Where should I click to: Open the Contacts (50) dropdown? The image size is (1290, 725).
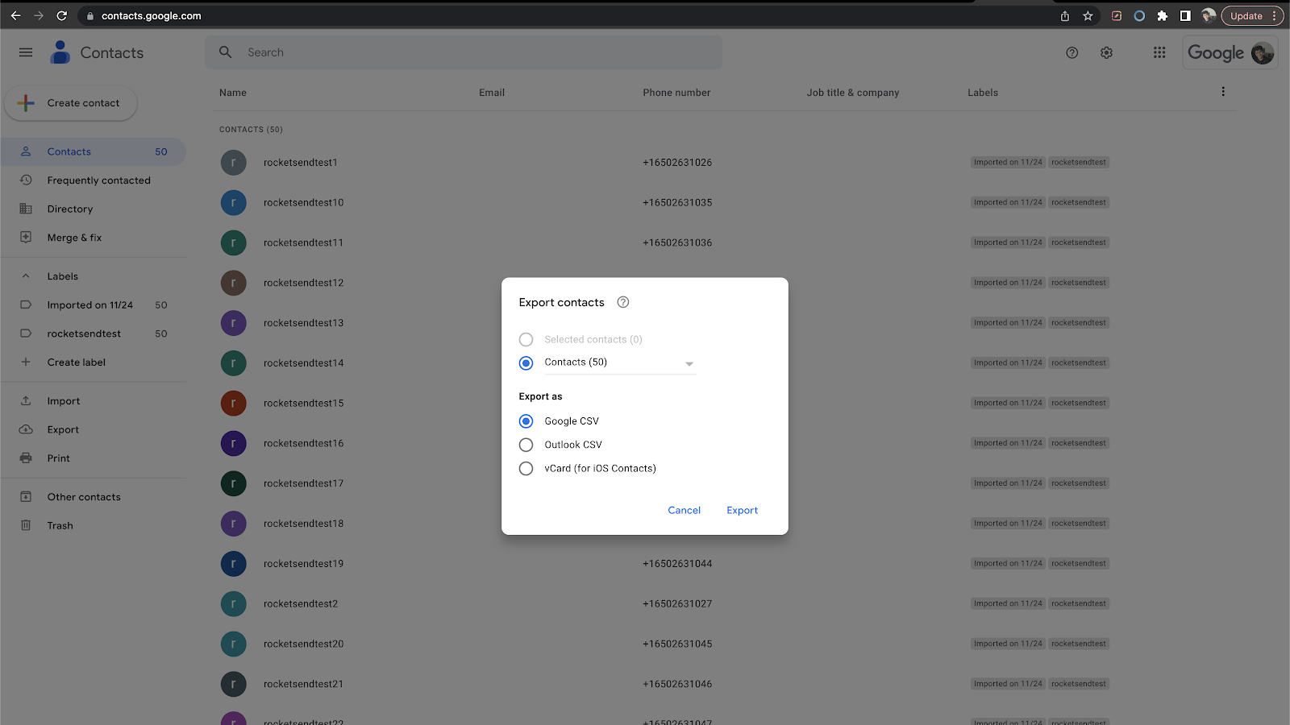pyautogui.click(x=689, y=363)
